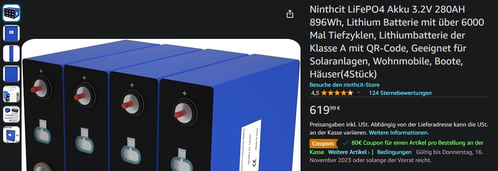Screen dimensions: 498x171
Task: Open coupon Bedingungen link
Action: pyautogui.click(x=394, y=152)
